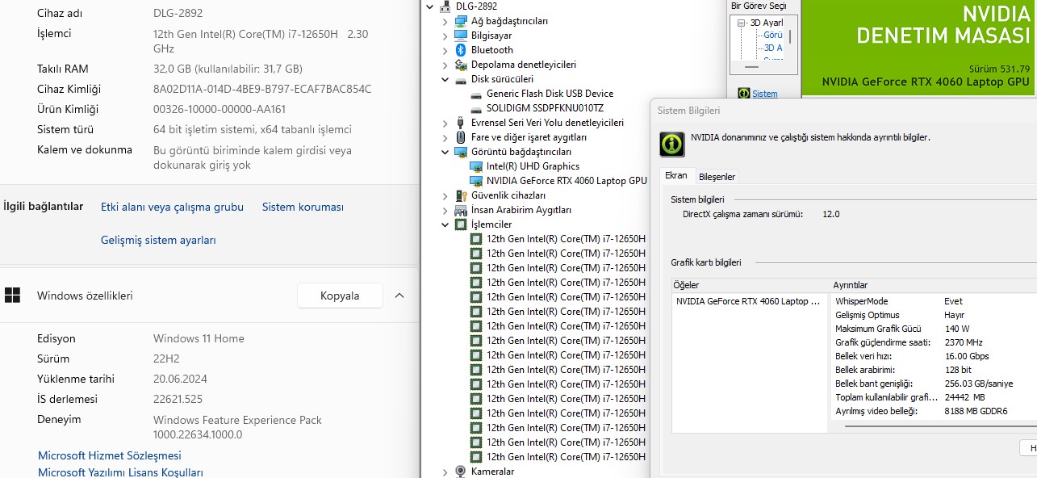Click the 8188 MB GDDR6 video memory value
The width and height of the screenshot is (1037, 478).
coord(976,411)
